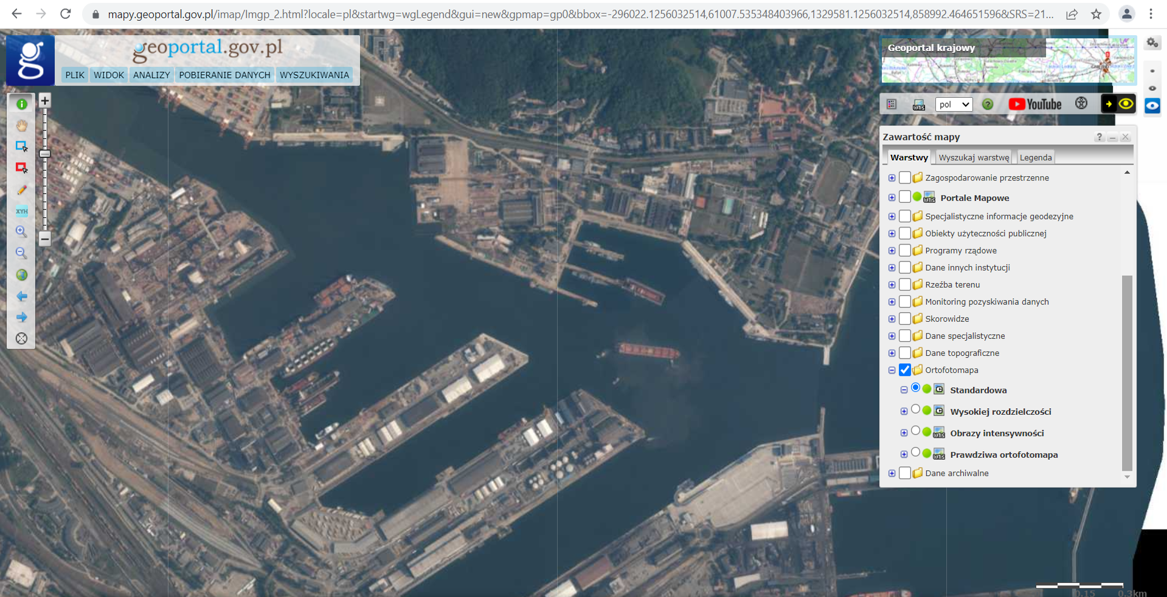Viewport: 1167px width, 597px height.
Task: Go to previous map view arrow
Action: 21,296
